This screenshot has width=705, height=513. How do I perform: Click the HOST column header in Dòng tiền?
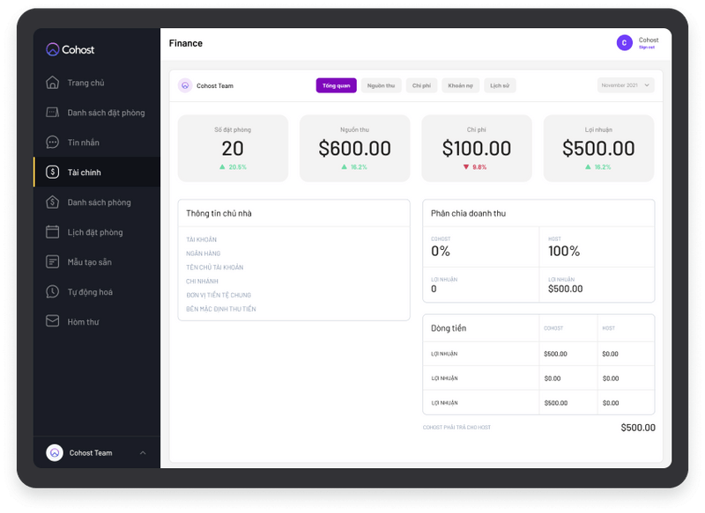pyautogui.click(x=608, y=328)
